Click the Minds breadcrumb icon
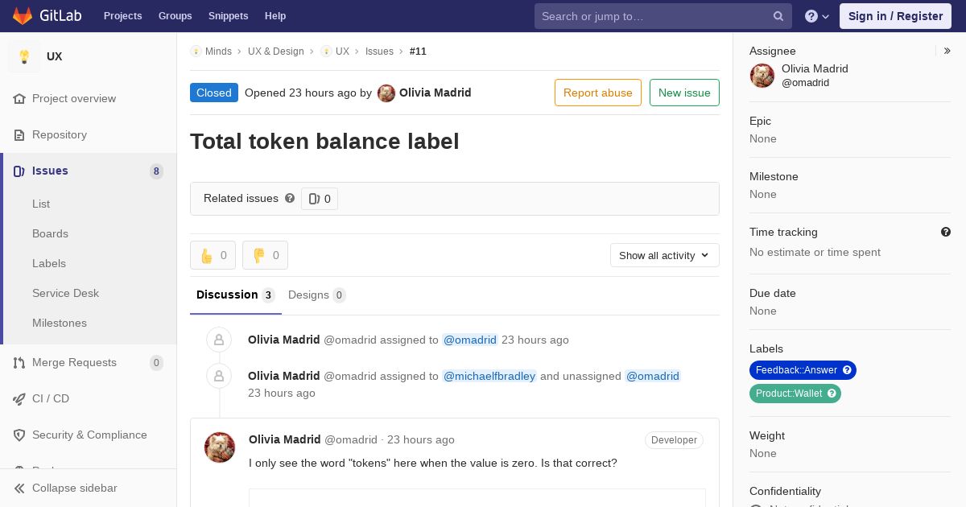Image resolution: width=966 pixels, height=507 pixels. (x=196, y=52)
